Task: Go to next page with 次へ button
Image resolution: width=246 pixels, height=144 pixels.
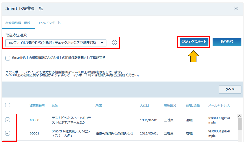Action: click(x=230, y=89)
